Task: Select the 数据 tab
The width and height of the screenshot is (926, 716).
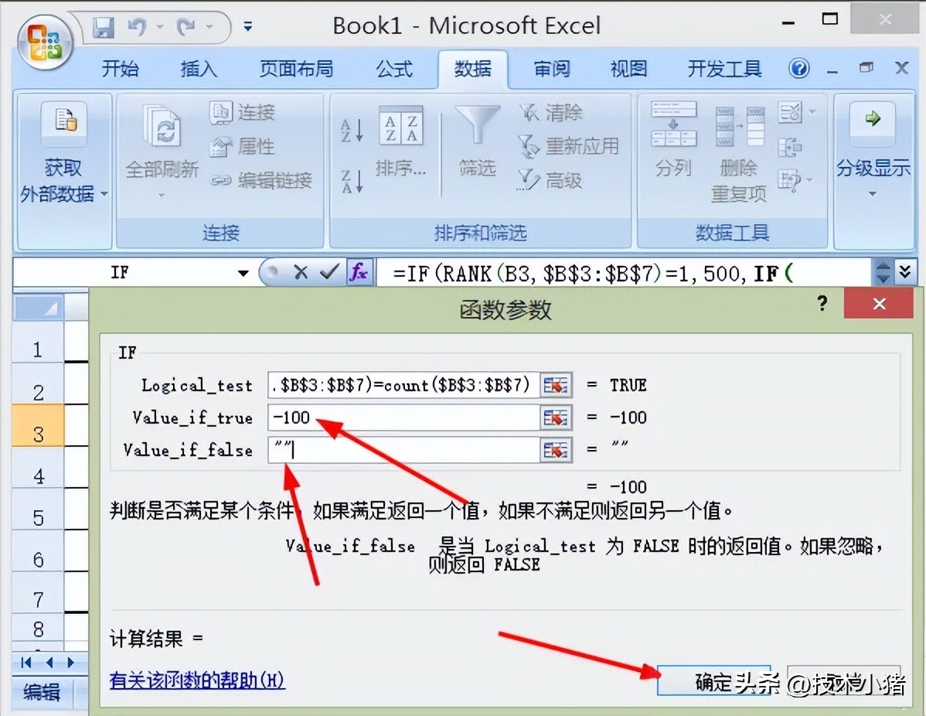Action: (x=472, y=69)
